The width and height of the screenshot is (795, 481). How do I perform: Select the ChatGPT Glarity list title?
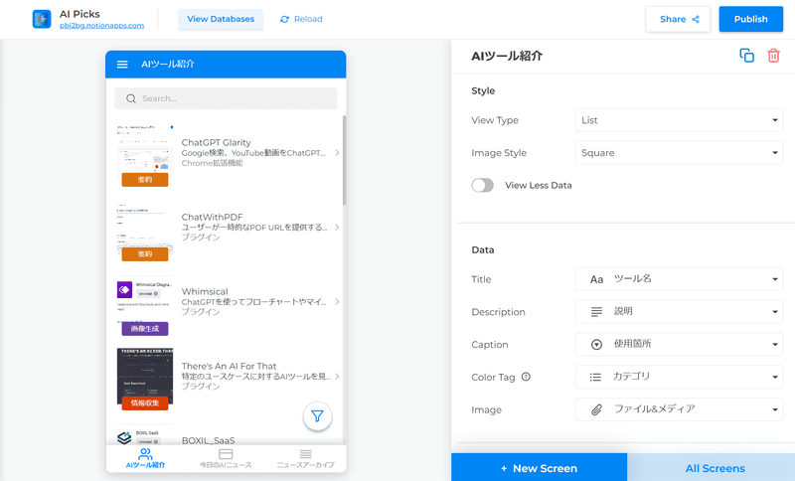pos(216,142)
